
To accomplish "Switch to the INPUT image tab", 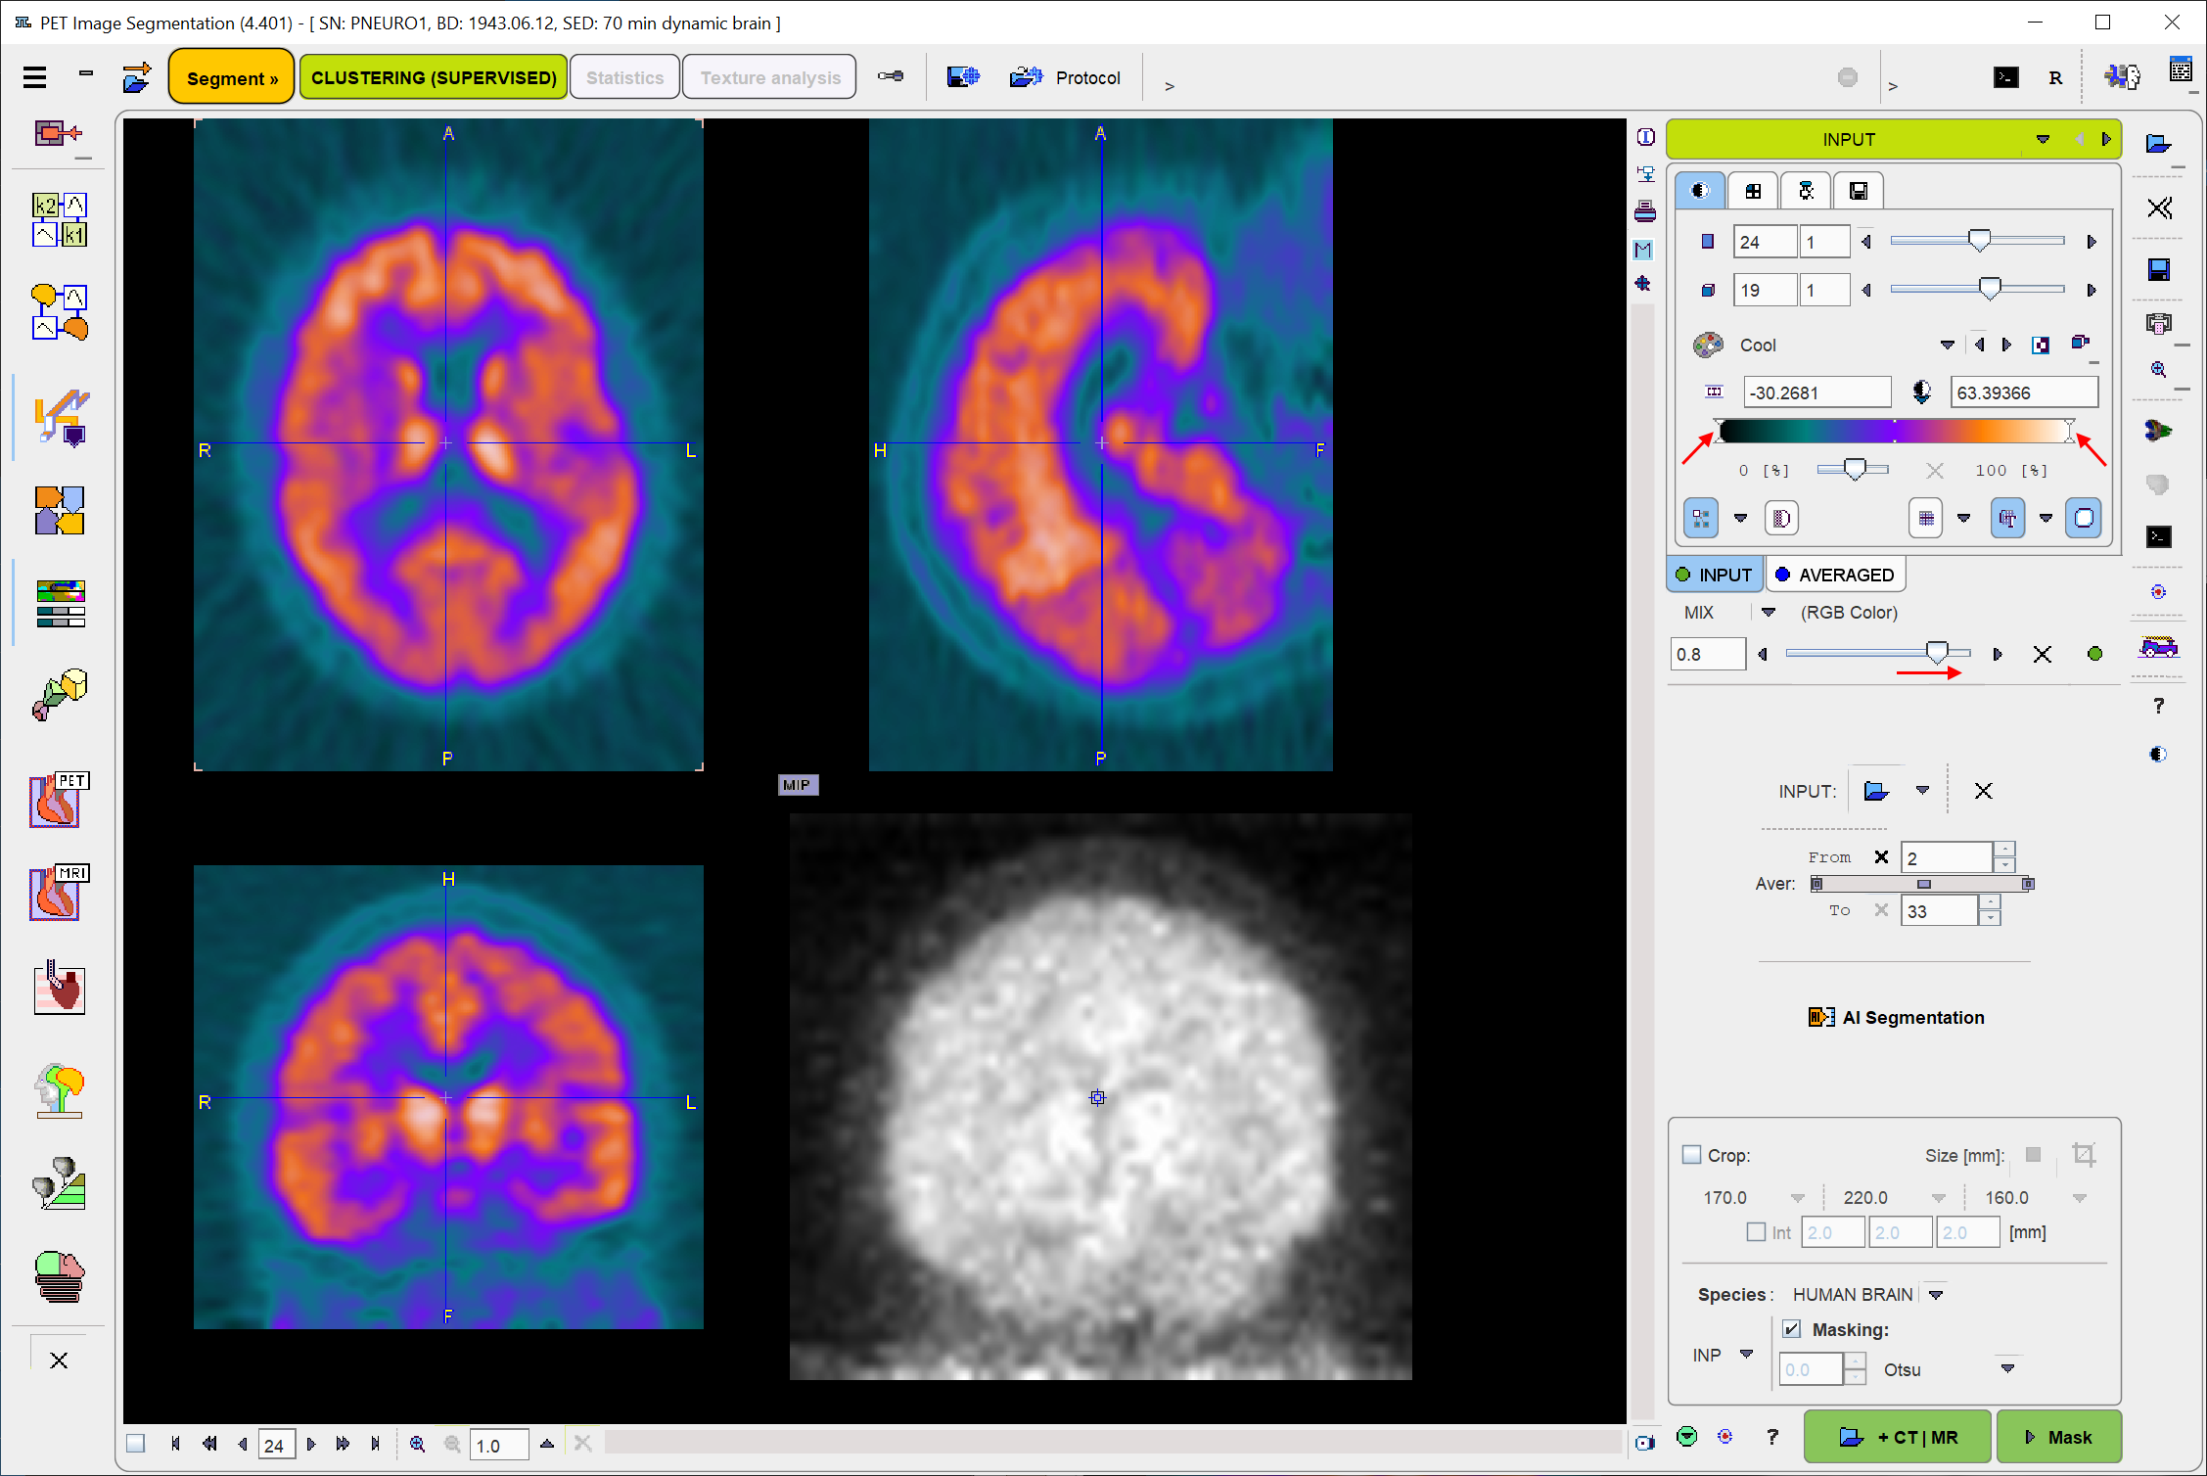I will (x=1715, y=575).
